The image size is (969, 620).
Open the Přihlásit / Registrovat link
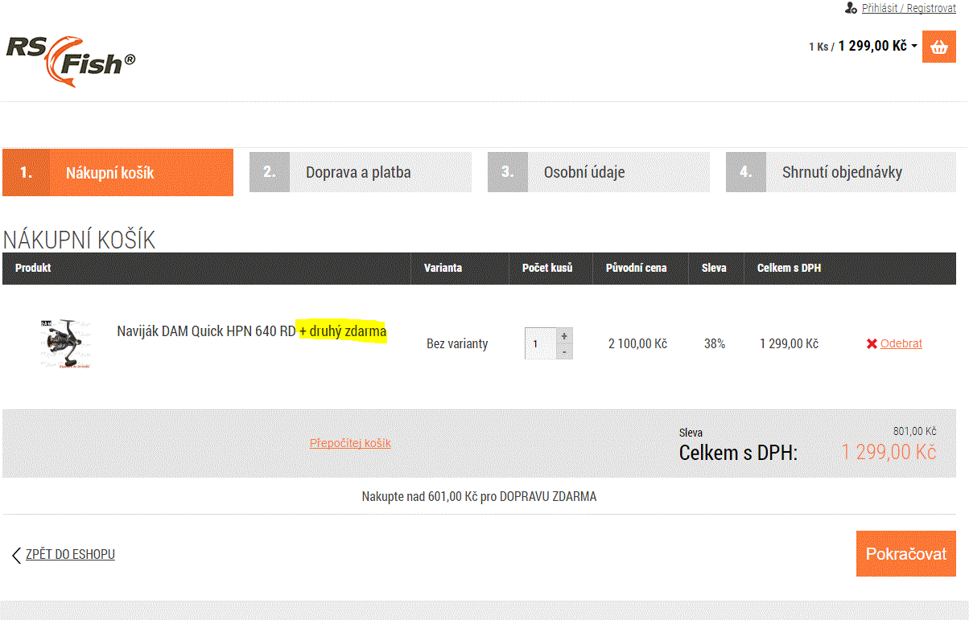pyautogui.click(x=909, y=8)
